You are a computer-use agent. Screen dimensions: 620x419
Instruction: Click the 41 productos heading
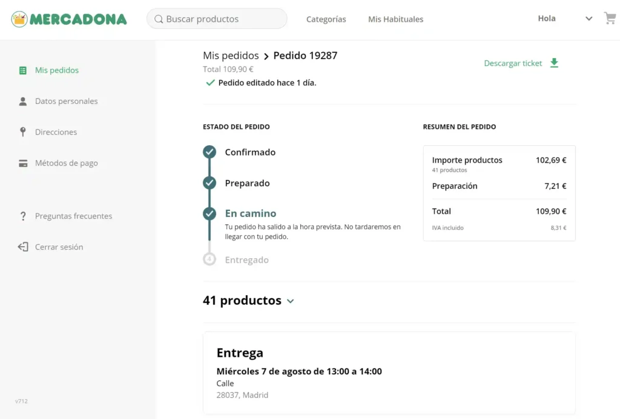point(242,300)
